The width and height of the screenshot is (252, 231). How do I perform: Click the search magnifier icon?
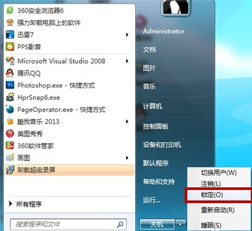[x=120, y=224]
